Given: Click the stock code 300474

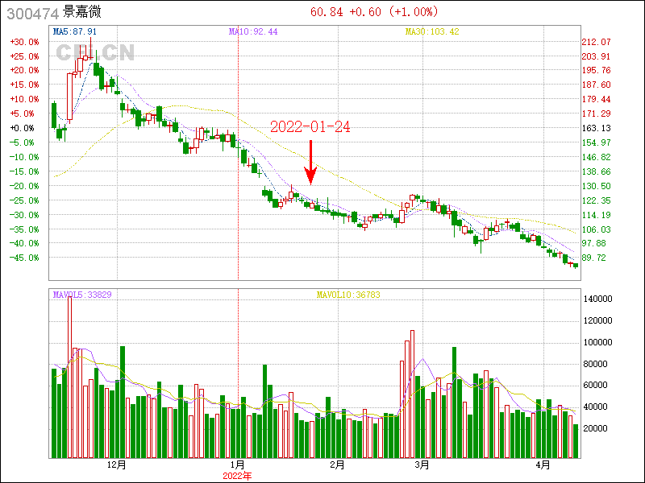Looking at the screenshot, I should pos(32,14).
